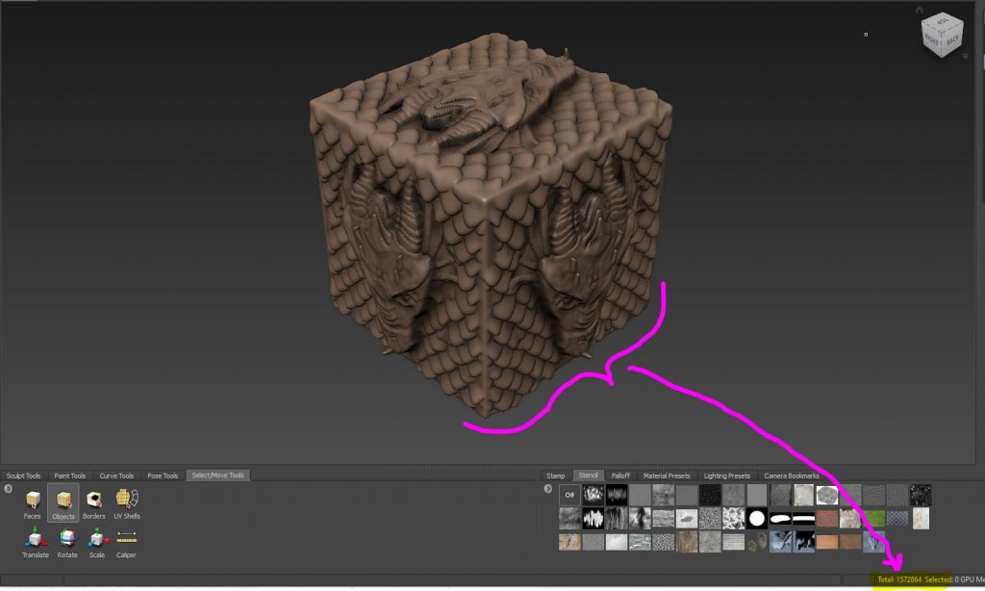Screen dimensions: 985x591
Task: Select the Faces selection tool
Action: 33,503
